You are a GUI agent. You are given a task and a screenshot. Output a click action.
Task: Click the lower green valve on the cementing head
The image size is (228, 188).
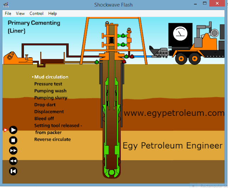pos(123,45)
